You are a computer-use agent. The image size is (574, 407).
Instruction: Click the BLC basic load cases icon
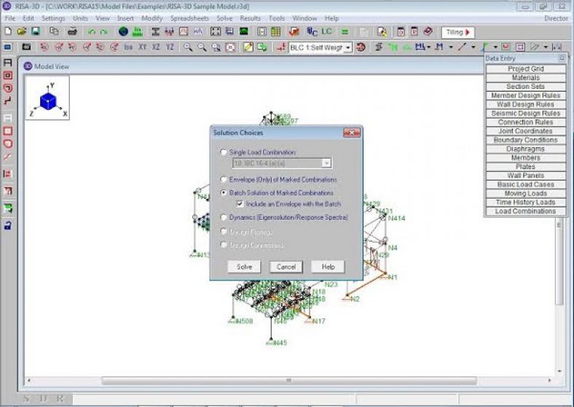[312, 32]
